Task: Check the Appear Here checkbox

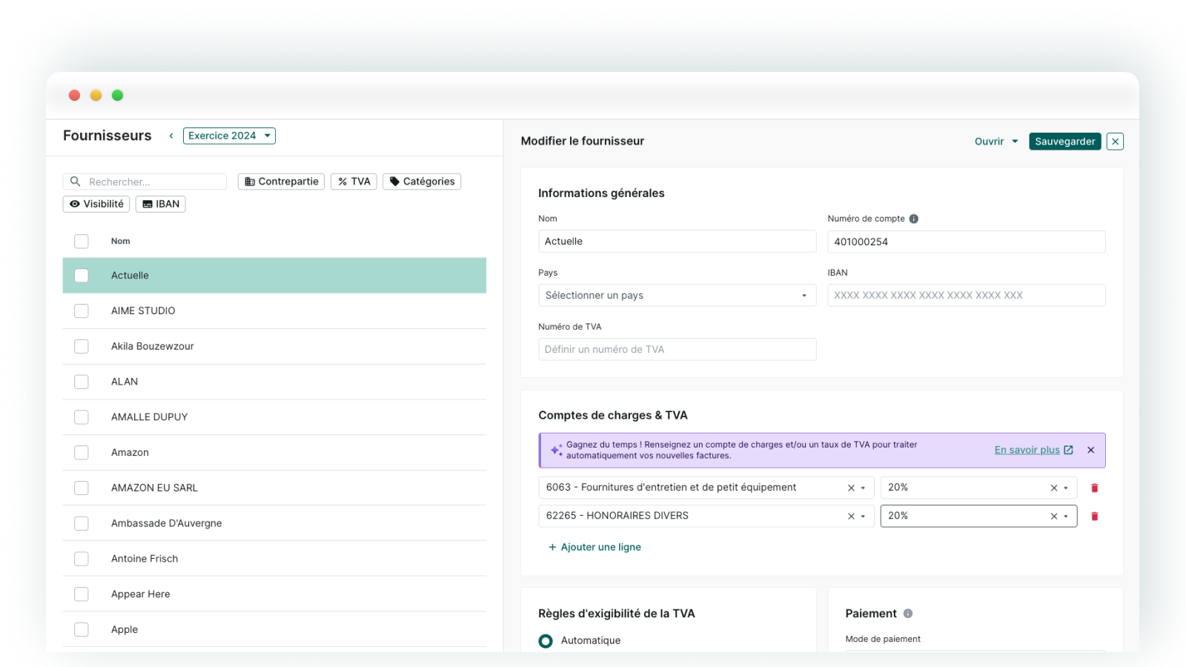Action: (x=82, y=594)
